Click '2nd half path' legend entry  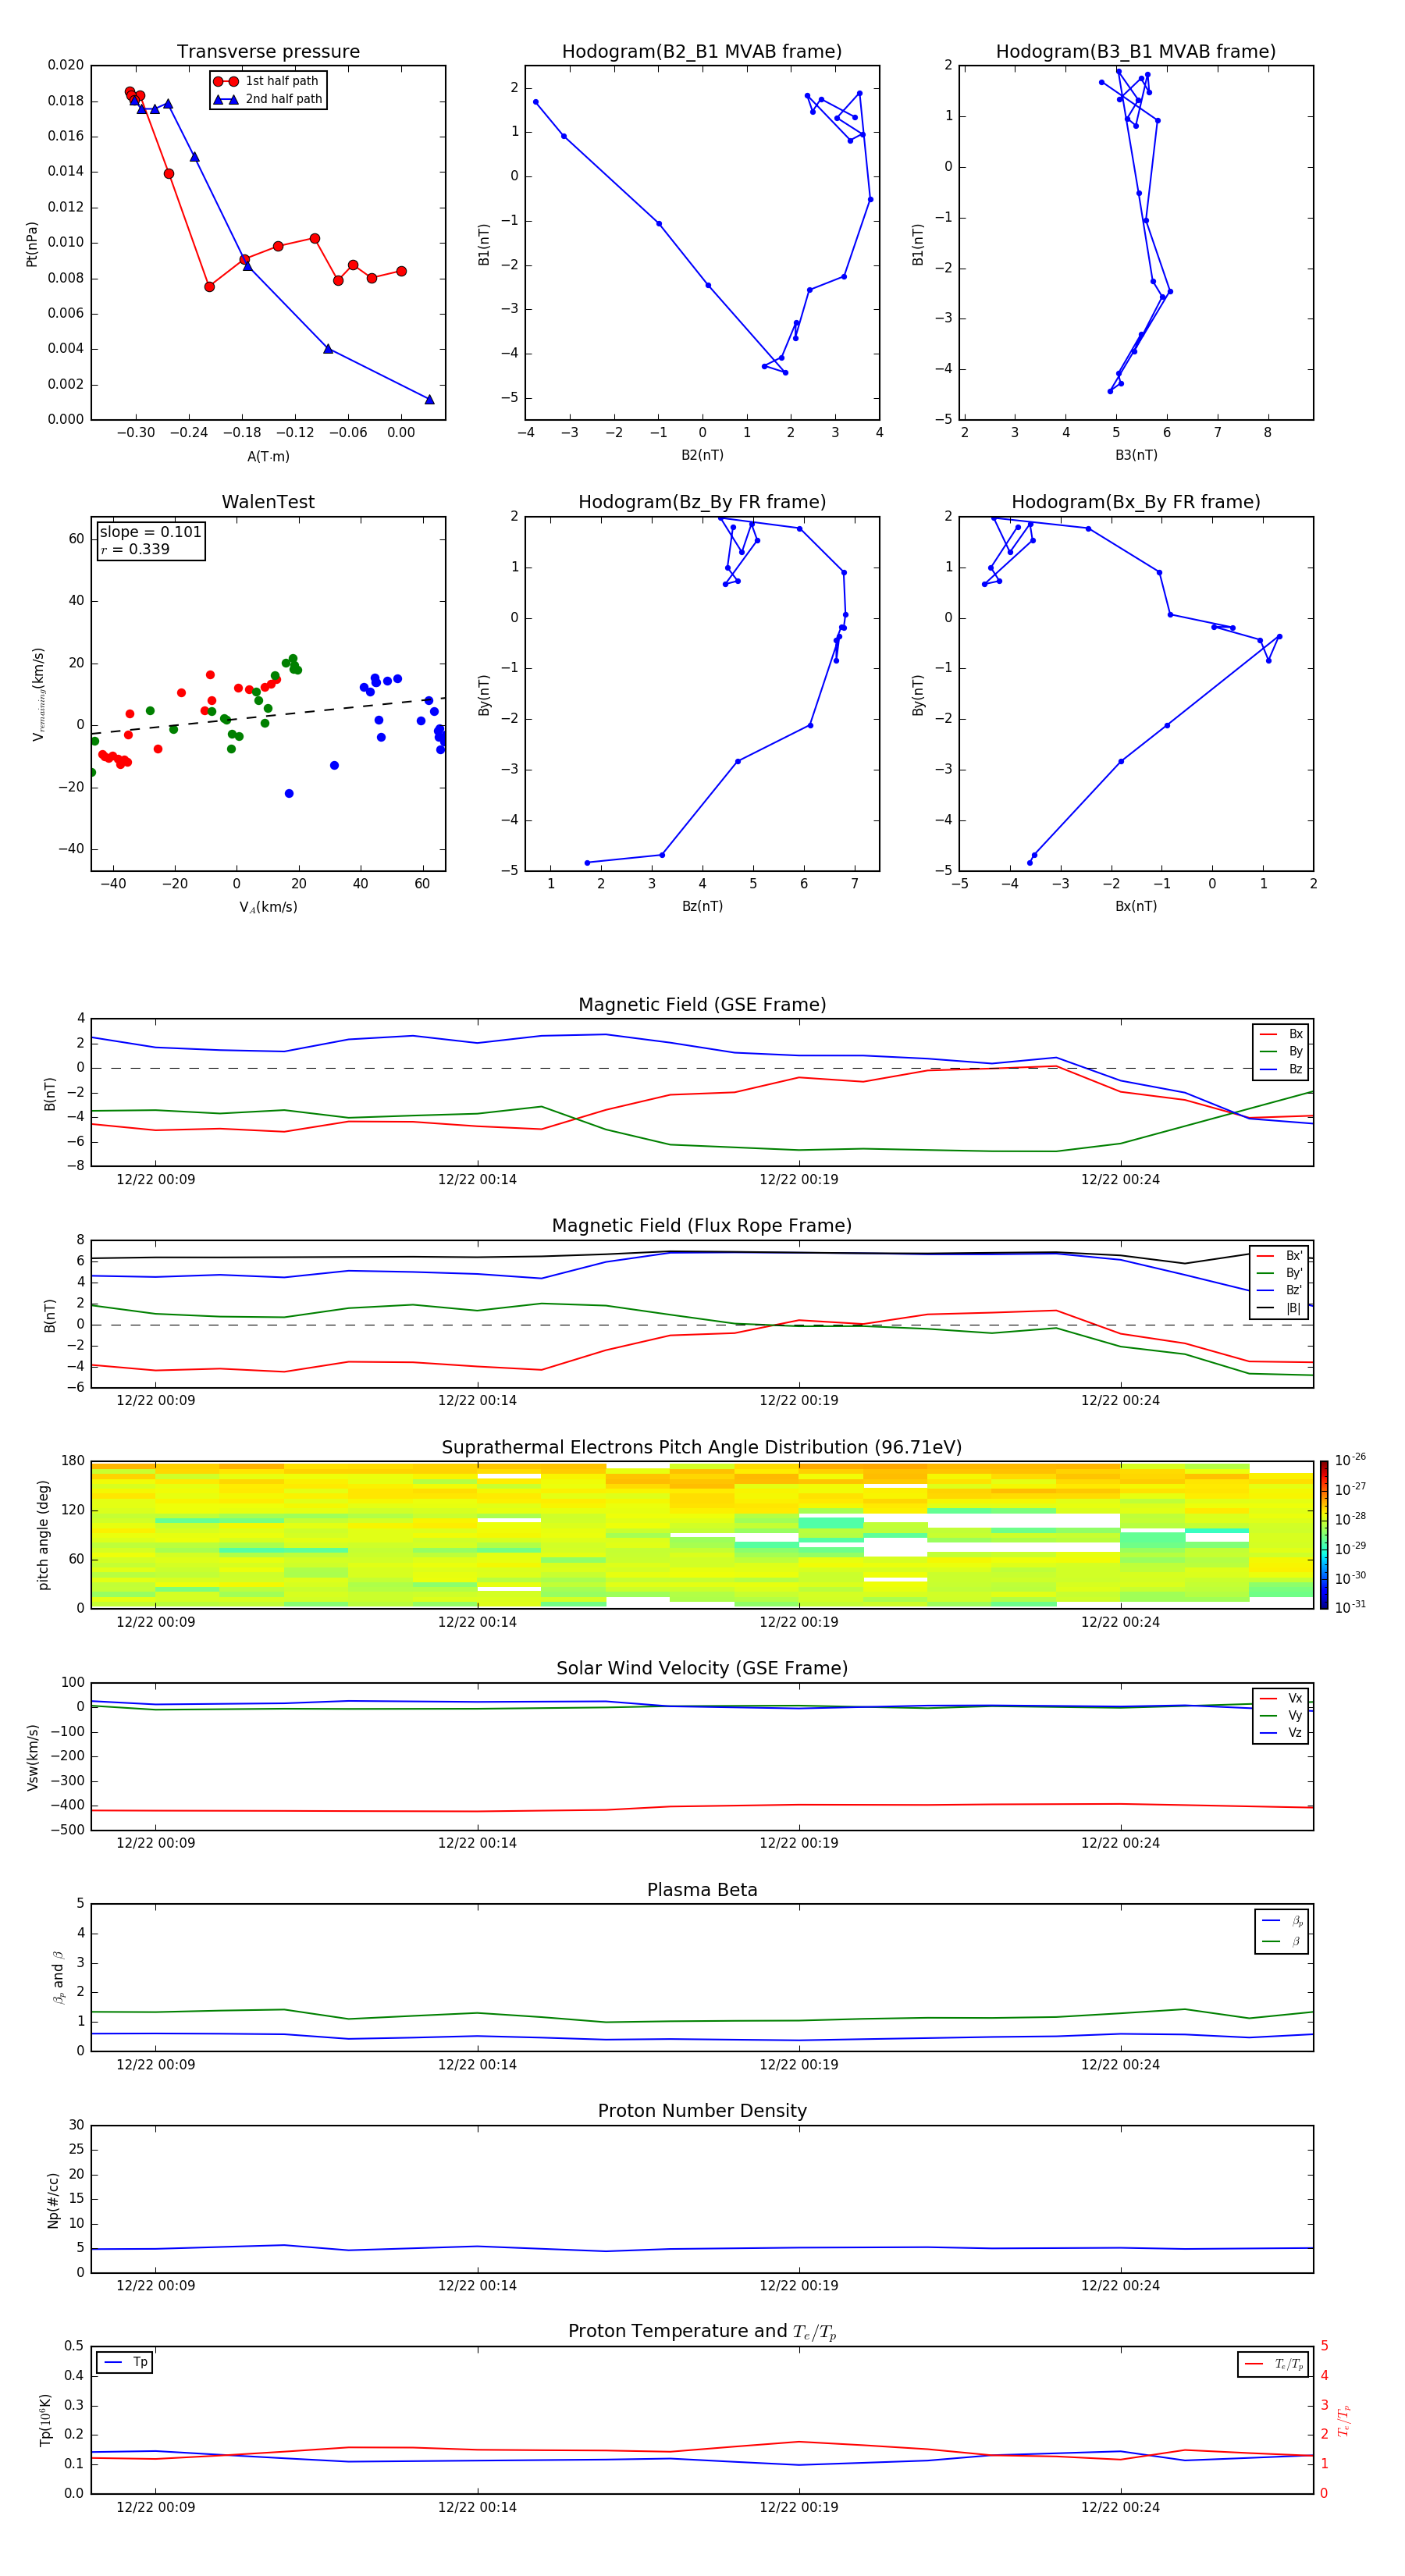[x=267, y=99]
